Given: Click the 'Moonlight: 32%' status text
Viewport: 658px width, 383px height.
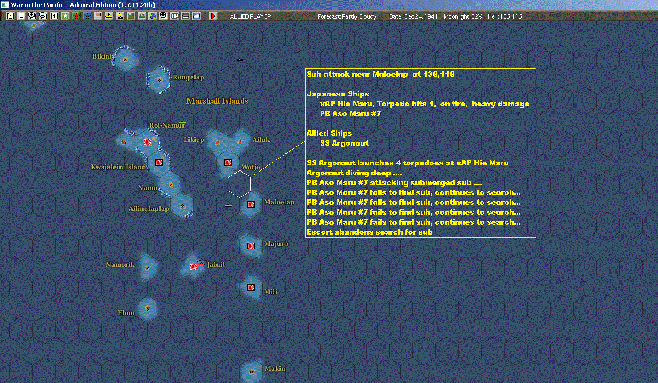Looking at the screenshot, I should click(x=463, y=16).
